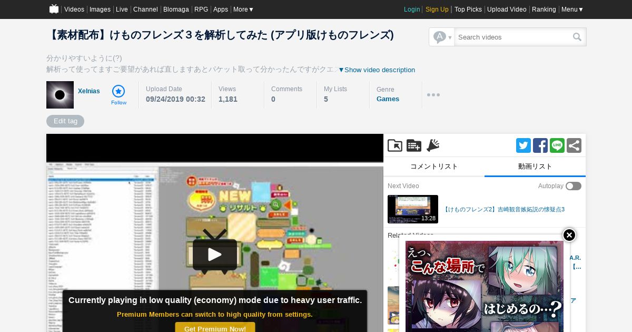Open Xelnias user profile link

pos(89,91)
